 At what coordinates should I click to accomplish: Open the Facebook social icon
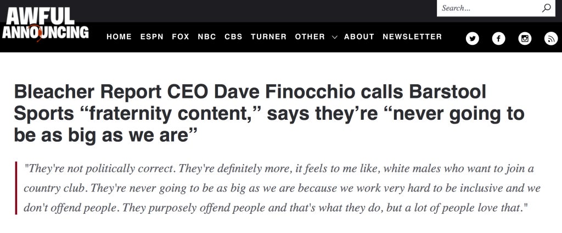pos(498,38)
